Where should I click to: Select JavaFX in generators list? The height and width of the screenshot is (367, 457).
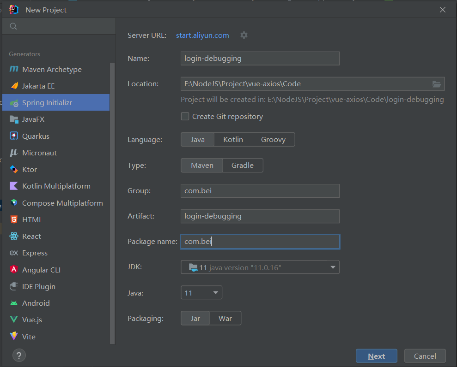click(x=33, y=119)
